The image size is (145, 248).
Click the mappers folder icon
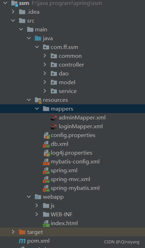pos(46,109)
